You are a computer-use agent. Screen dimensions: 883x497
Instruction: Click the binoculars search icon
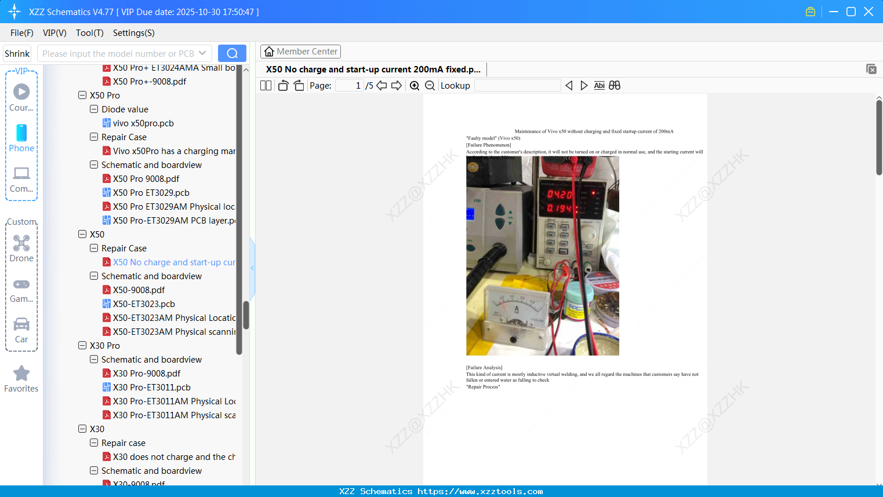click(x=615, y=86)
